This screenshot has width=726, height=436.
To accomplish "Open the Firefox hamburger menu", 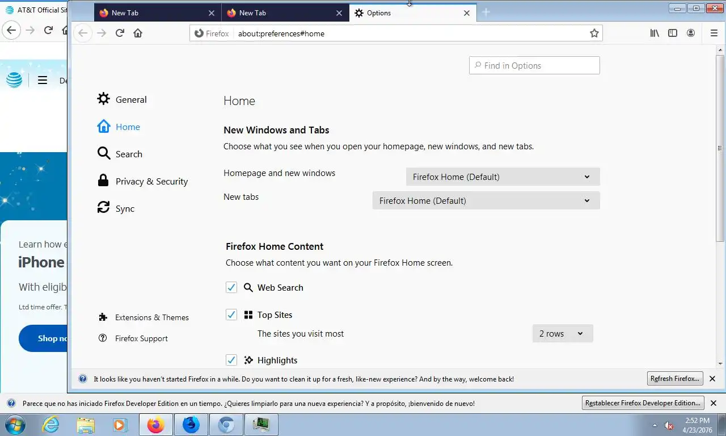I will pos(714,33).
